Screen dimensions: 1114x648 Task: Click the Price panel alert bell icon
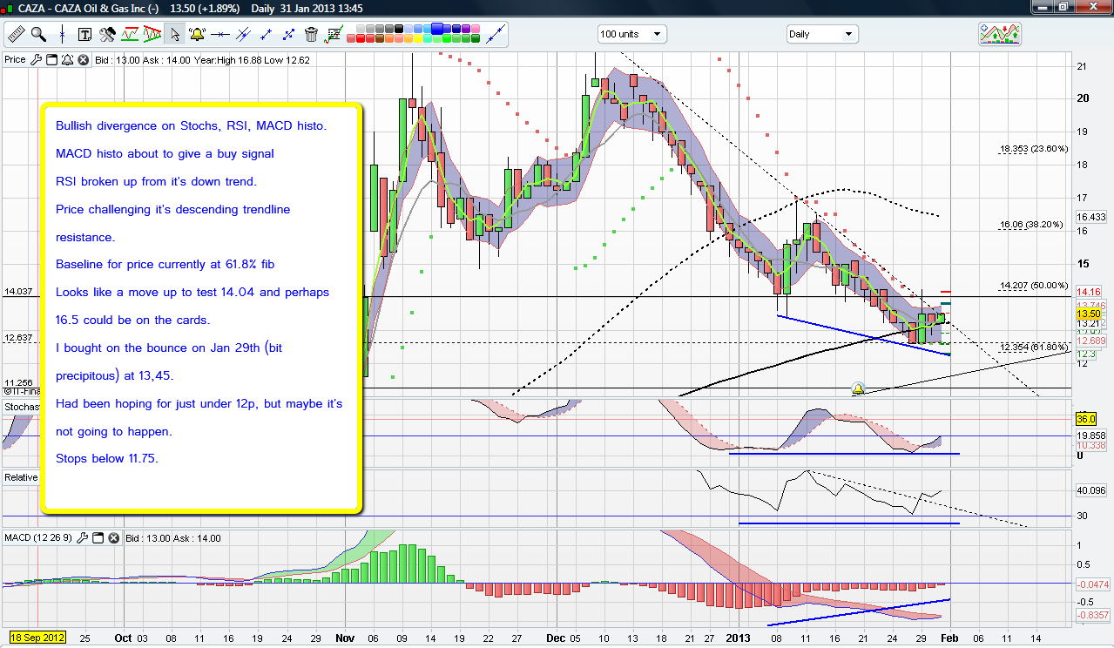coord(67,60)
